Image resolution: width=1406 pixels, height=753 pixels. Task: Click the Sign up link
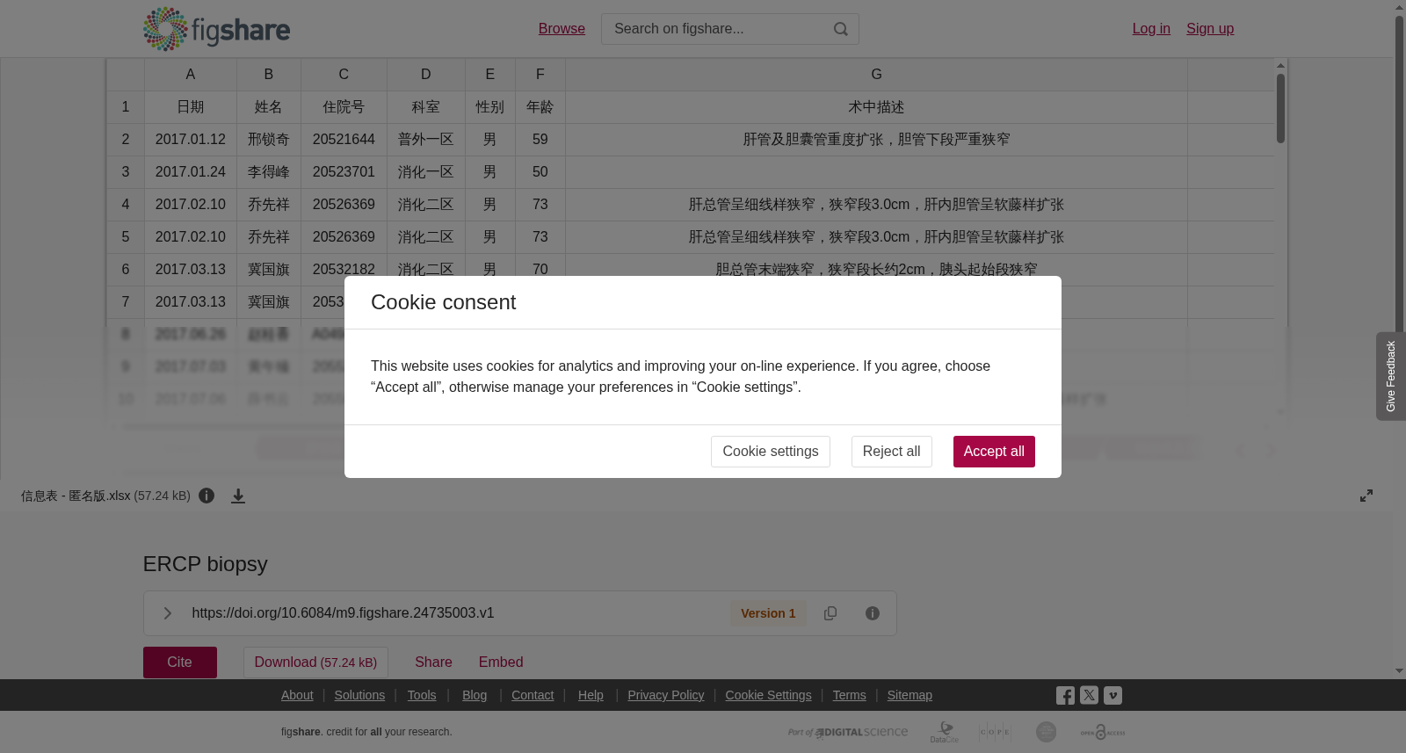click(x=1210, y=29)
